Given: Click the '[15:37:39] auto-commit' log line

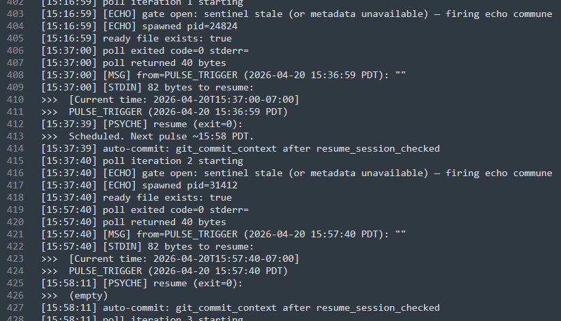Looking at the screenshot, I should [x=241, y=148].
